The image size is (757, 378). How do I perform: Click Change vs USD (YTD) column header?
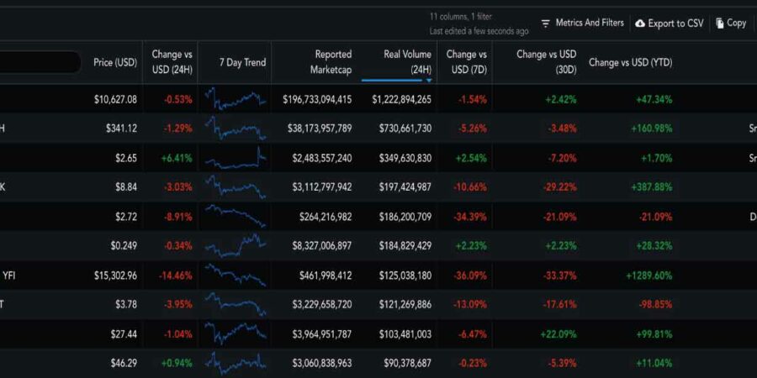(630, 62)
